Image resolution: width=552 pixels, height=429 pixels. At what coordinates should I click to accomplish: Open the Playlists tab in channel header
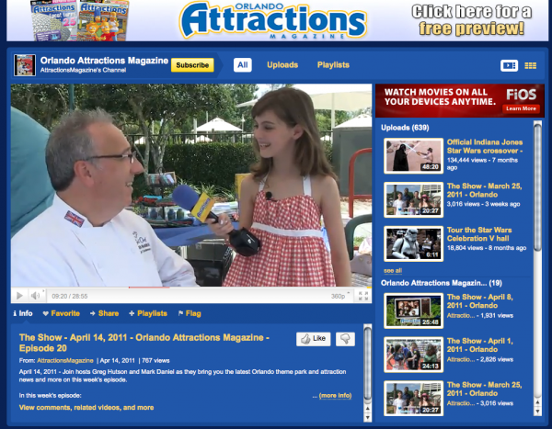tap(332, 65)
